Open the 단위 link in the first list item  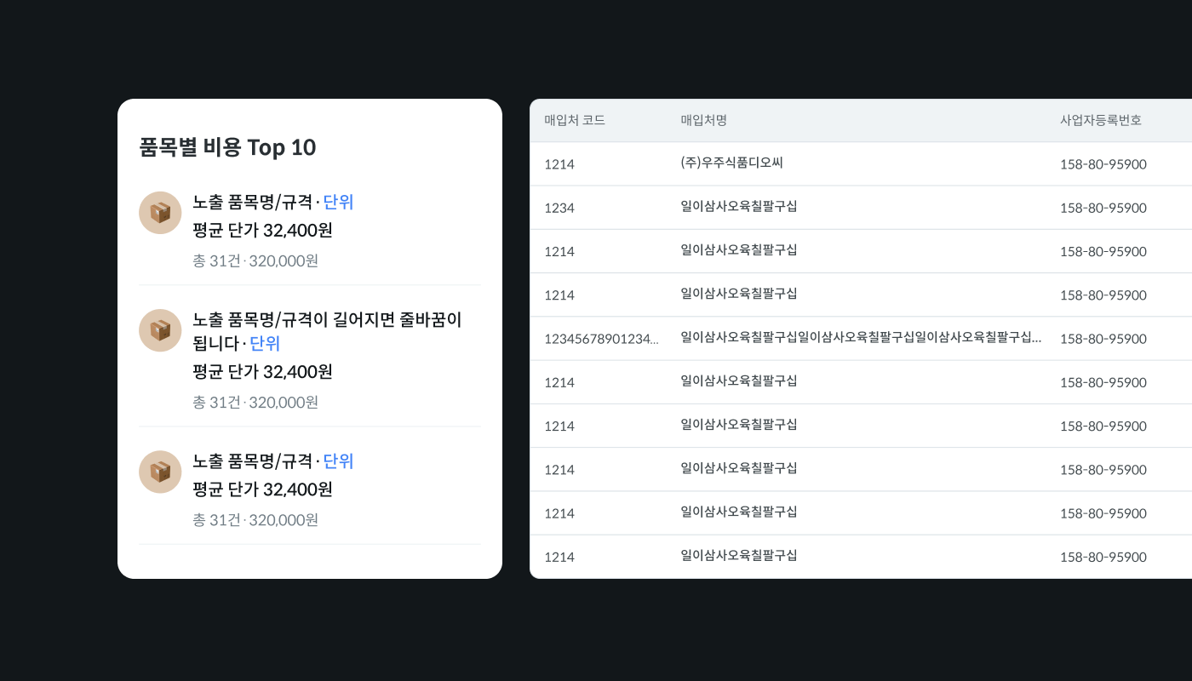coord(338,203)
